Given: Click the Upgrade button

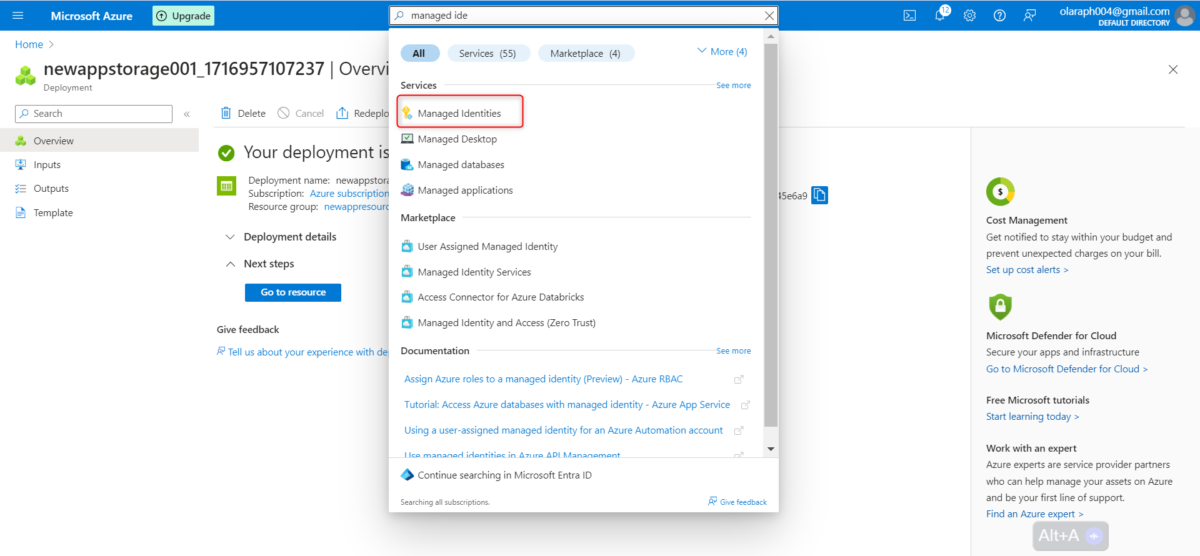Looking at the screenshot, I should 183,16.
